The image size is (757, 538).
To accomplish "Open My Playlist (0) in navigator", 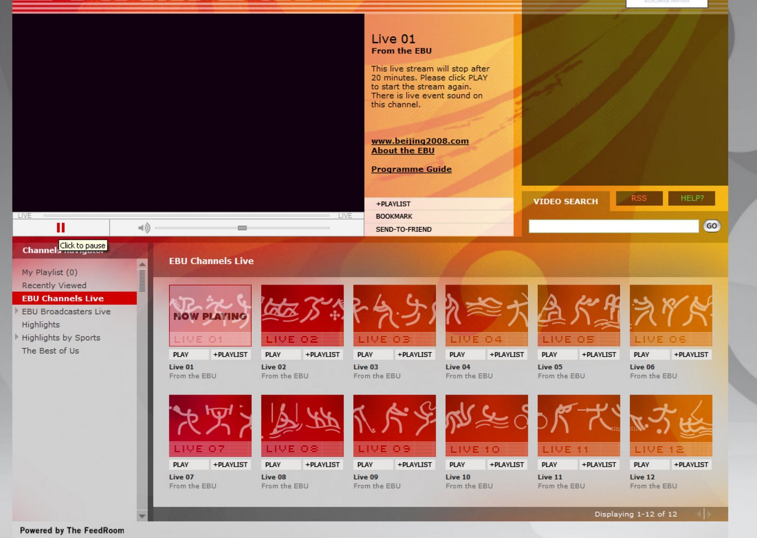I will point(50,272).
